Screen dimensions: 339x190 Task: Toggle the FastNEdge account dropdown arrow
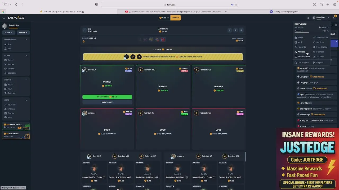pyautogui.click(x=328, y=18)
